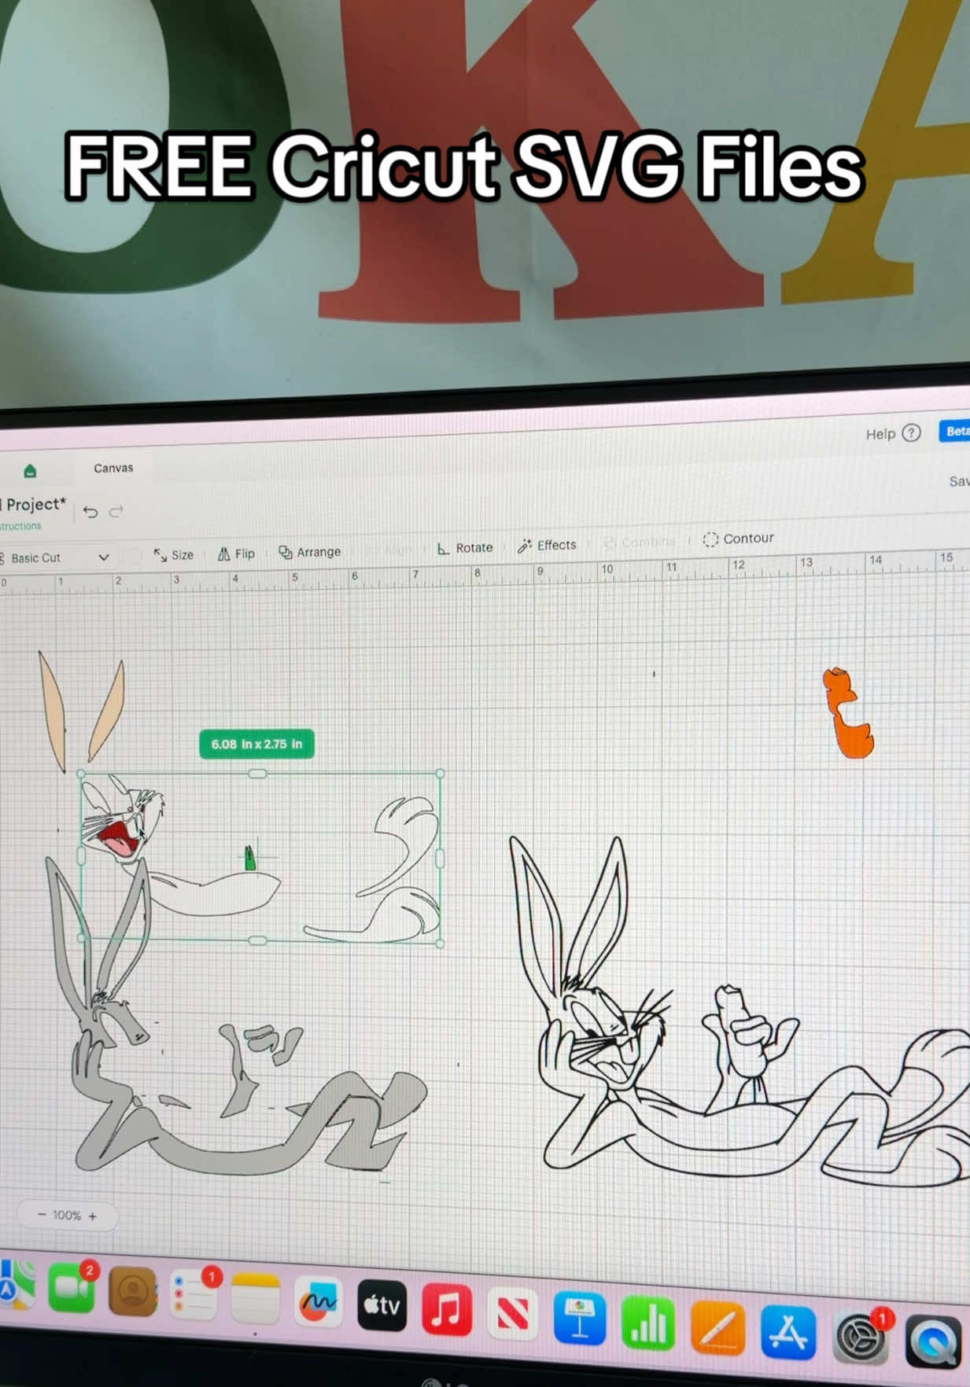Viewport: 970px width, 1387px height.
Task: Open the Apple TV app in dock
Action: click(382, 1306)
